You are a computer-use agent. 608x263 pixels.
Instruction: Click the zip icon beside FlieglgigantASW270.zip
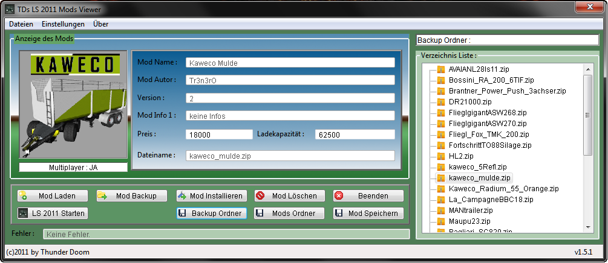point(441,124)
